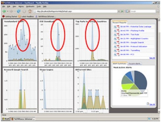Click See All under the alerts pie chart
Viewport: 161px width, 122px height.
[x=152, y=105]
